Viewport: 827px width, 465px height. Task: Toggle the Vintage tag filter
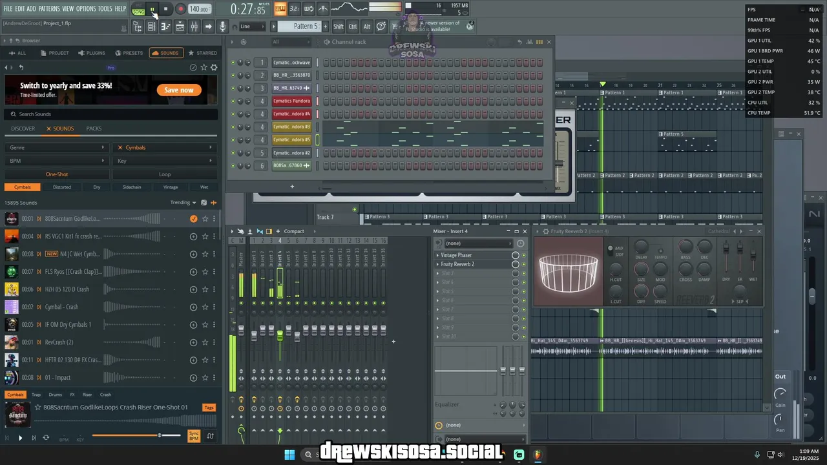(171, 187)
